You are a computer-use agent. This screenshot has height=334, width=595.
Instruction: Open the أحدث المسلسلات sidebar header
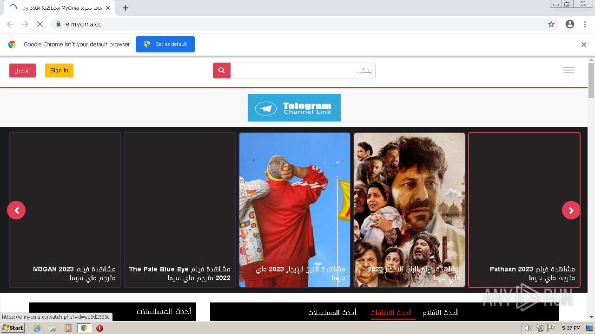(x=112, y=311)
